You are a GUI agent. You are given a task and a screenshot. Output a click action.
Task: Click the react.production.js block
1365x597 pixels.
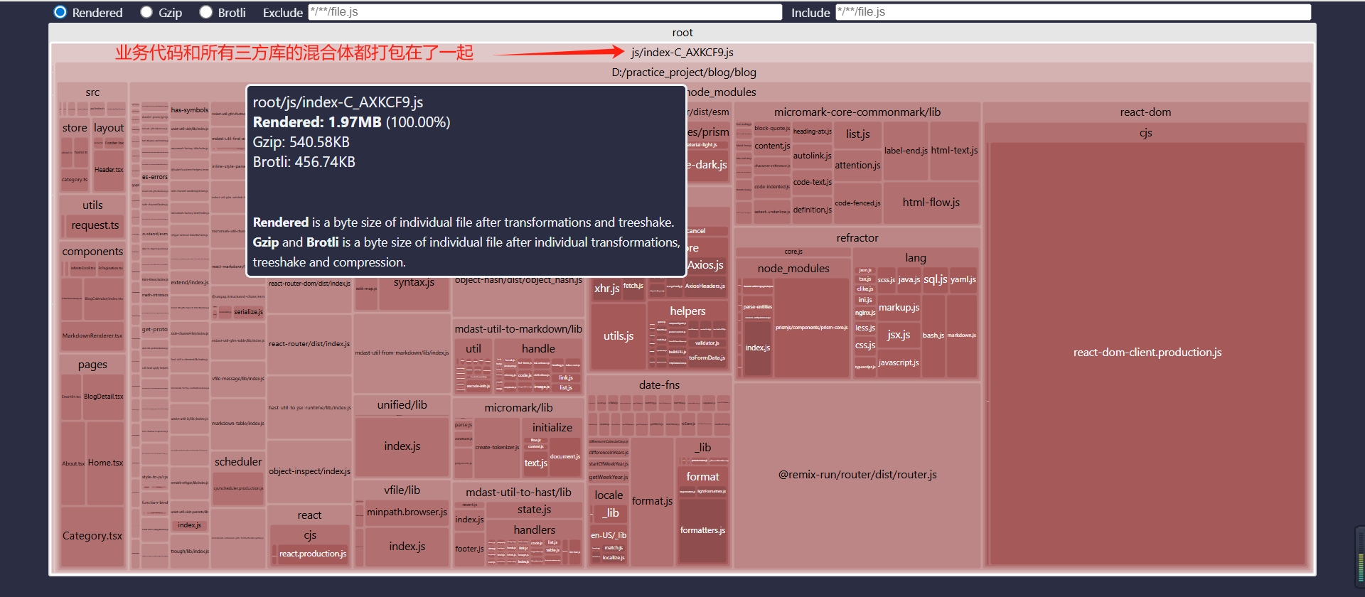tap(312, 554)
